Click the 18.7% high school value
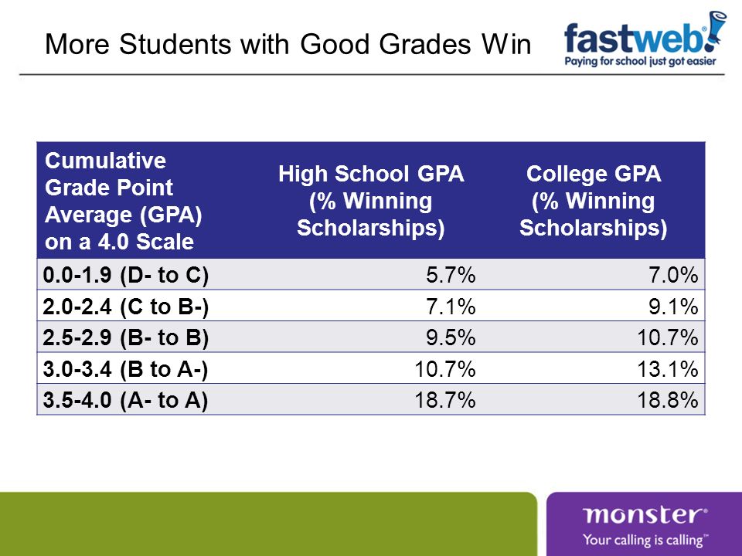This screenshot has height=556, width=742. [x=445, y=400]
